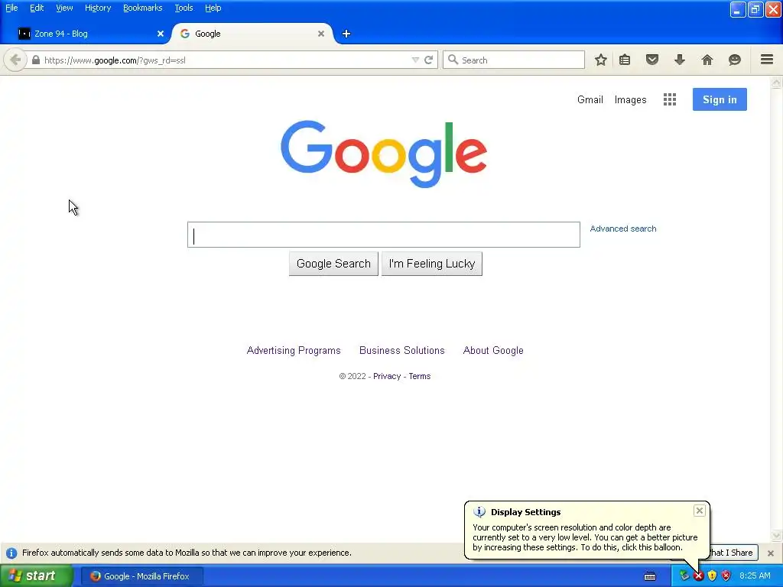This screenshot has width=783, height=587.
Task: Click the Google Search button
Action: (x=333, y=264)
